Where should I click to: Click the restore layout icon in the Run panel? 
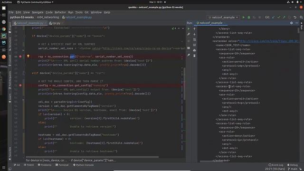pyautogui.click(x=189, y=48)
